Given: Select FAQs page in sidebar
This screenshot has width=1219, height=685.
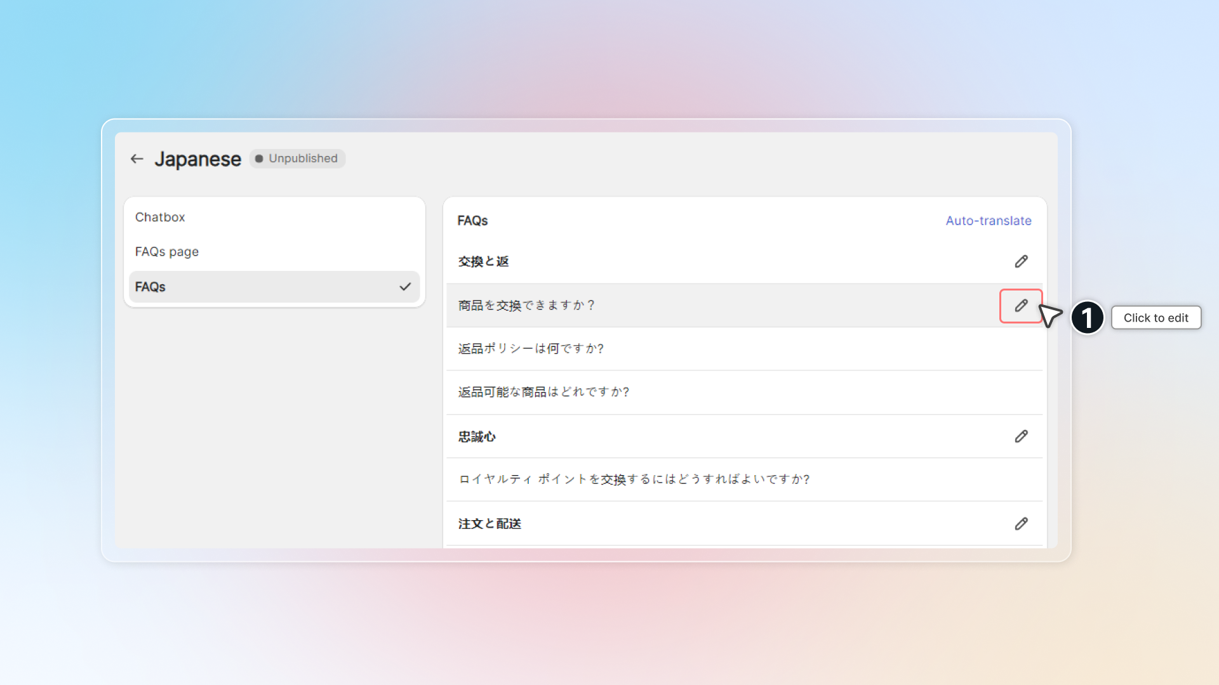Looking at the screenshot, I should pyautogui.click(x=167, y=252).
